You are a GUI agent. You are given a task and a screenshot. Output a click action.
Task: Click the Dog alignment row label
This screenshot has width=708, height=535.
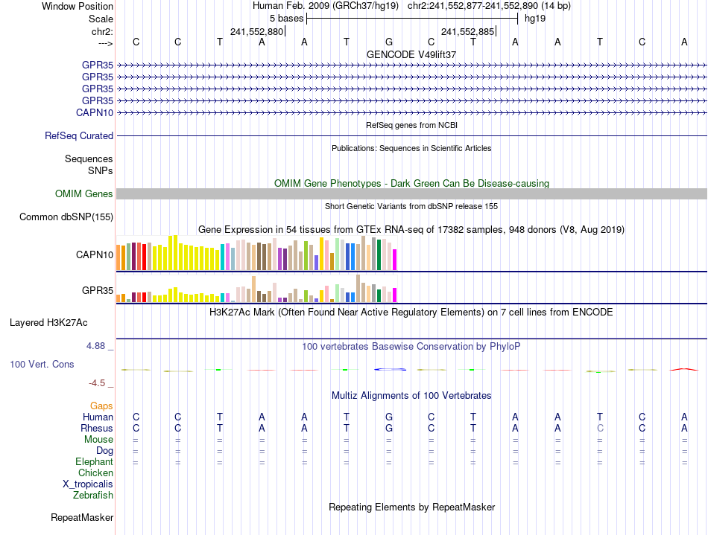(x=104, y=451)
